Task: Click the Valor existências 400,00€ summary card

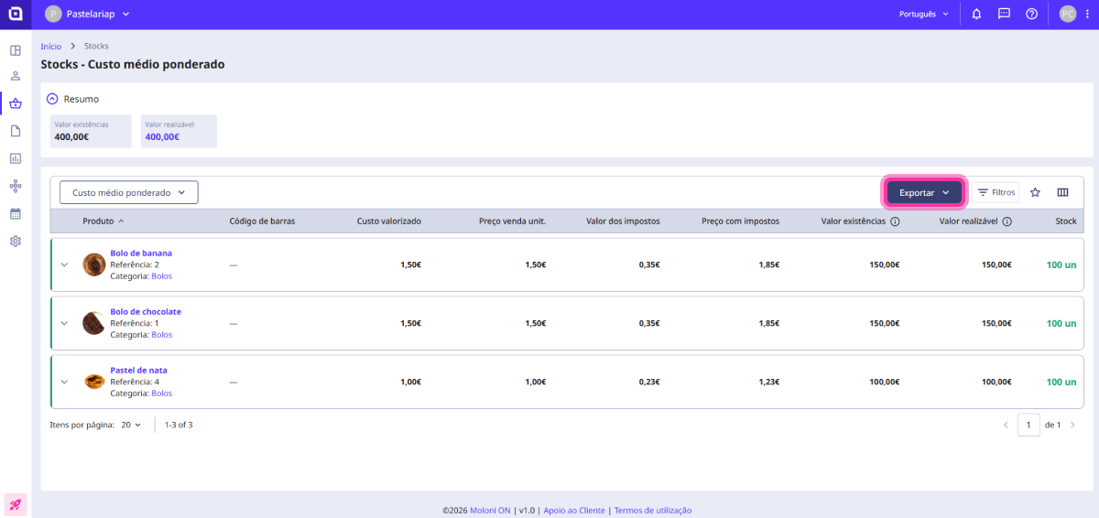Action: tap(91, 131)
